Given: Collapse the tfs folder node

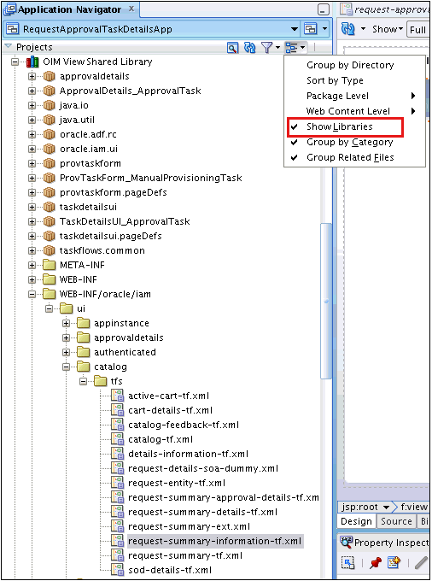Looking at the screenshot, I should tap(84, 381).
